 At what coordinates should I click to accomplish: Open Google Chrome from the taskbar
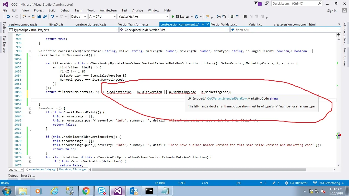click(86, 191)
